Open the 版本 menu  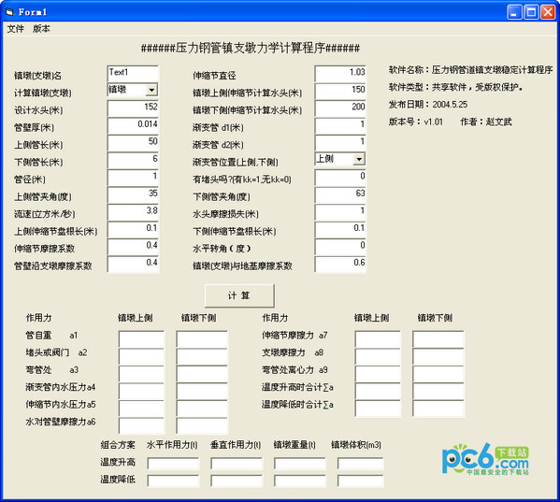[x=41, y=29]
